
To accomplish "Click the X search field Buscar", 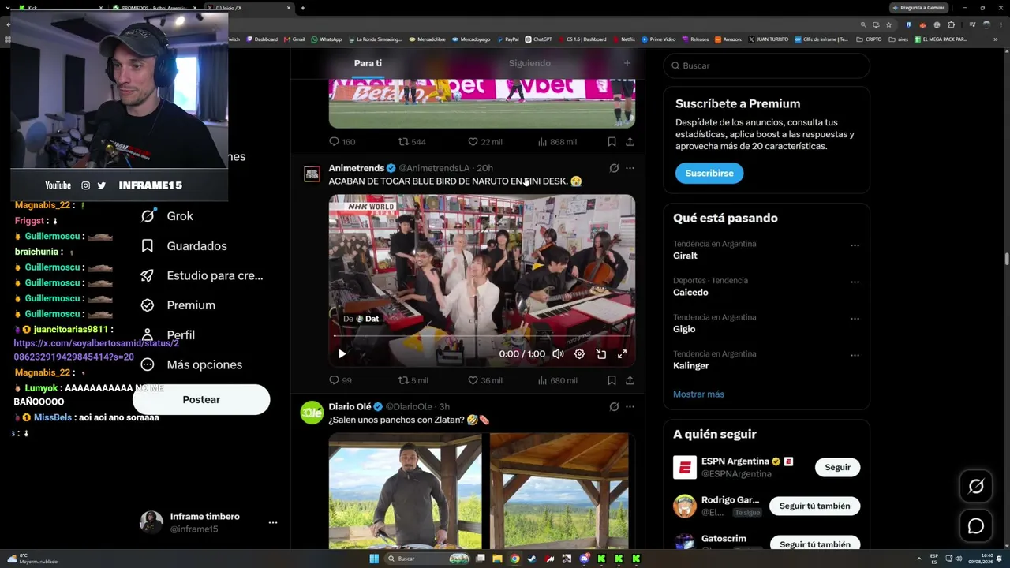I will [x=766, y=65].
